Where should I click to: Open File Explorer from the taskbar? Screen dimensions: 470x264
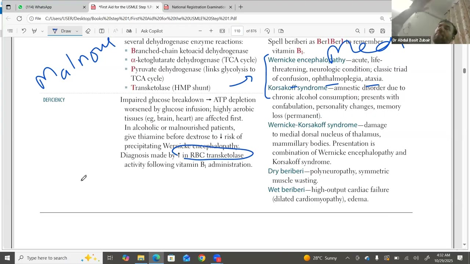(141, 258)
